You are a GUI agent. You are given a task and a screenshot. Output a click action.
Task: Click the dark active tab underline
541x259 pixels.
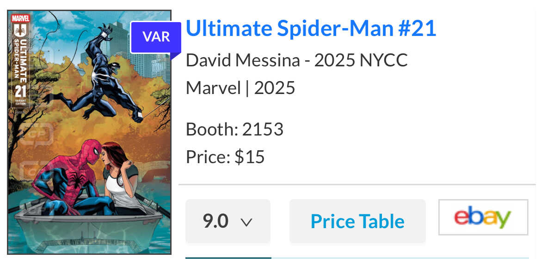pos(228,258)
